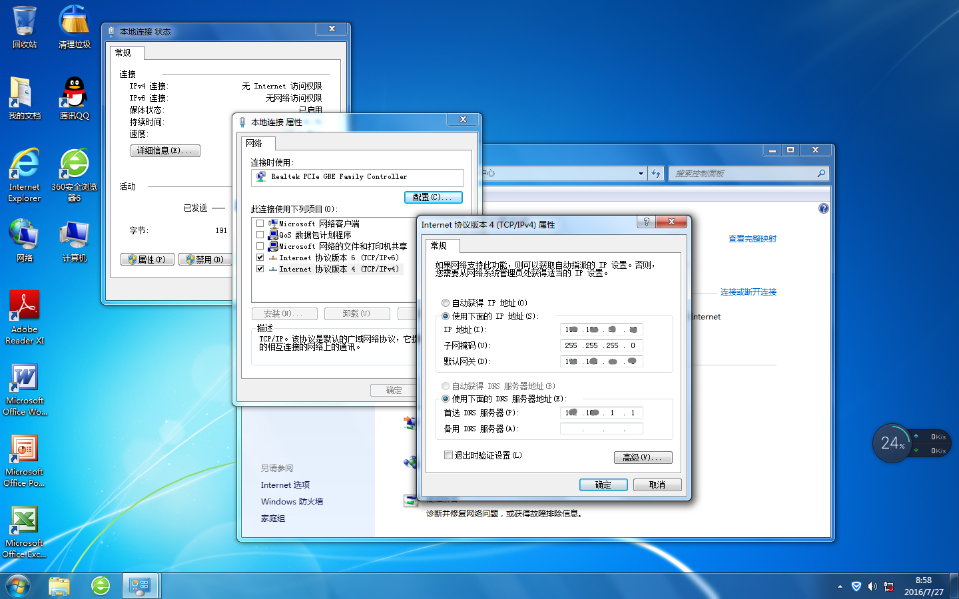Viewport: 959px width, 599px height.
Task: Click the 备用 DNS 服务器 input field
Action: [x=601, y=429]
